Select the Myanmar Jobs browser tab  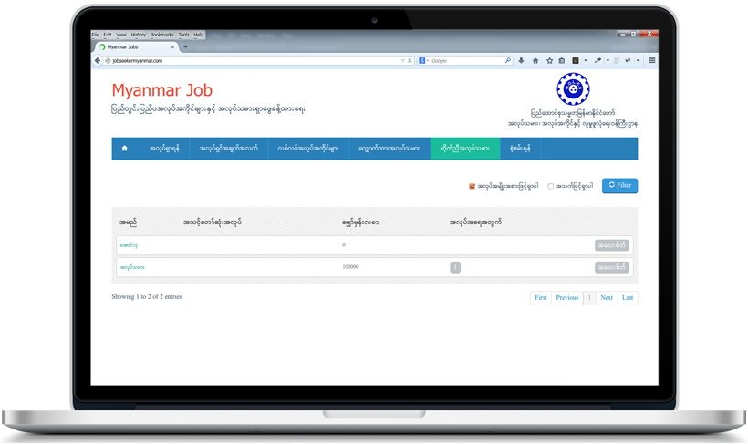tap(136, 47)
